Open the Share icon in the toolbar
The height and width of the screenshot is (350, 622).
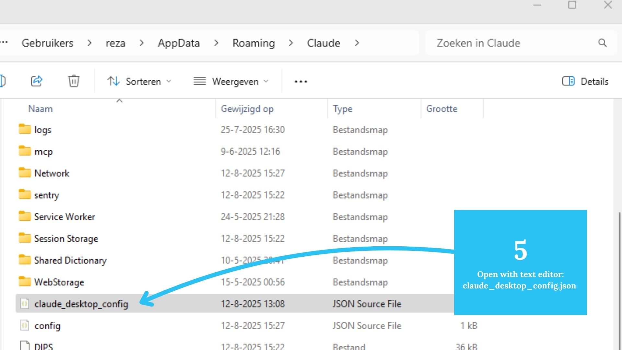click(36, 81)
